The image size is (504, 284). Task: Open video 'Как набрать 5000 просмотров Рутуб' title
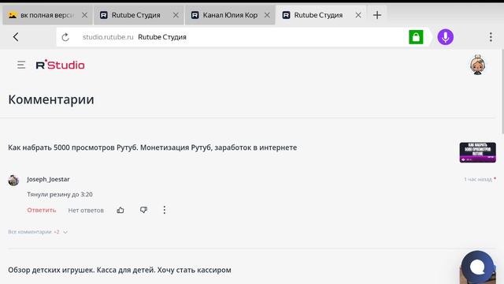152,148
